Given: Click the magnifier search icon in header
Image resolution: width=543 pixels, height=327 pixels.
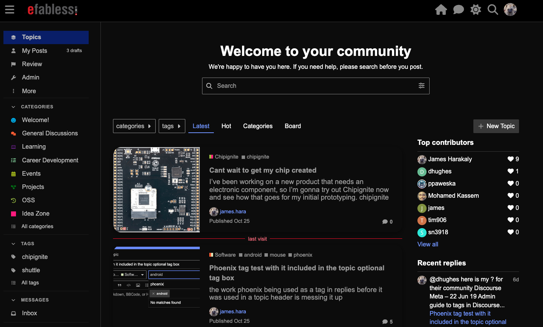Looking at the screenshot, I should point(493,10).
